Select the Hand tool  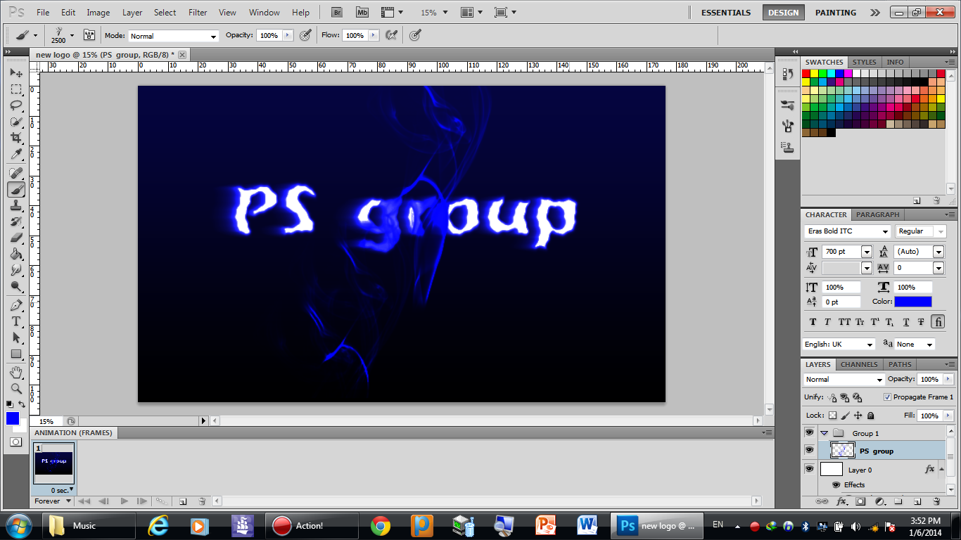[x=15, y=371]
